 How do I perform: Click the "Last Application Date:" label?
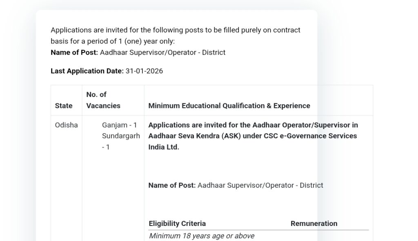tap(87, 71)
